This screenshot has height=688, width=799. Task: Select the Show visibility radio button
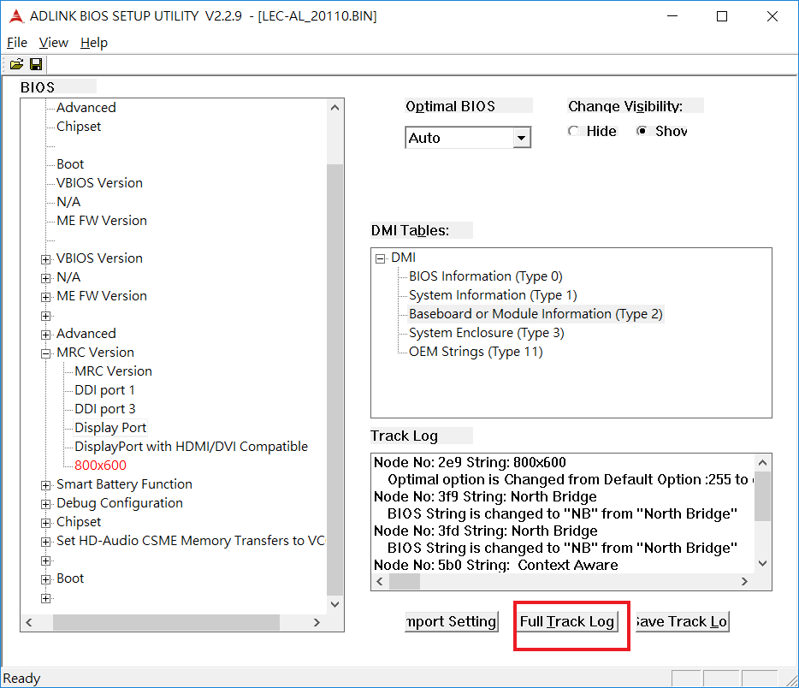tap(642, 131)
